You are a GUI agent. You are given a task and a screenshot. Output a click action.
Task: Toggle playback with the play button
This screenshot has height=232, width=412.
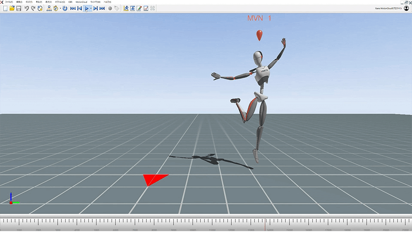coord(87,8)
